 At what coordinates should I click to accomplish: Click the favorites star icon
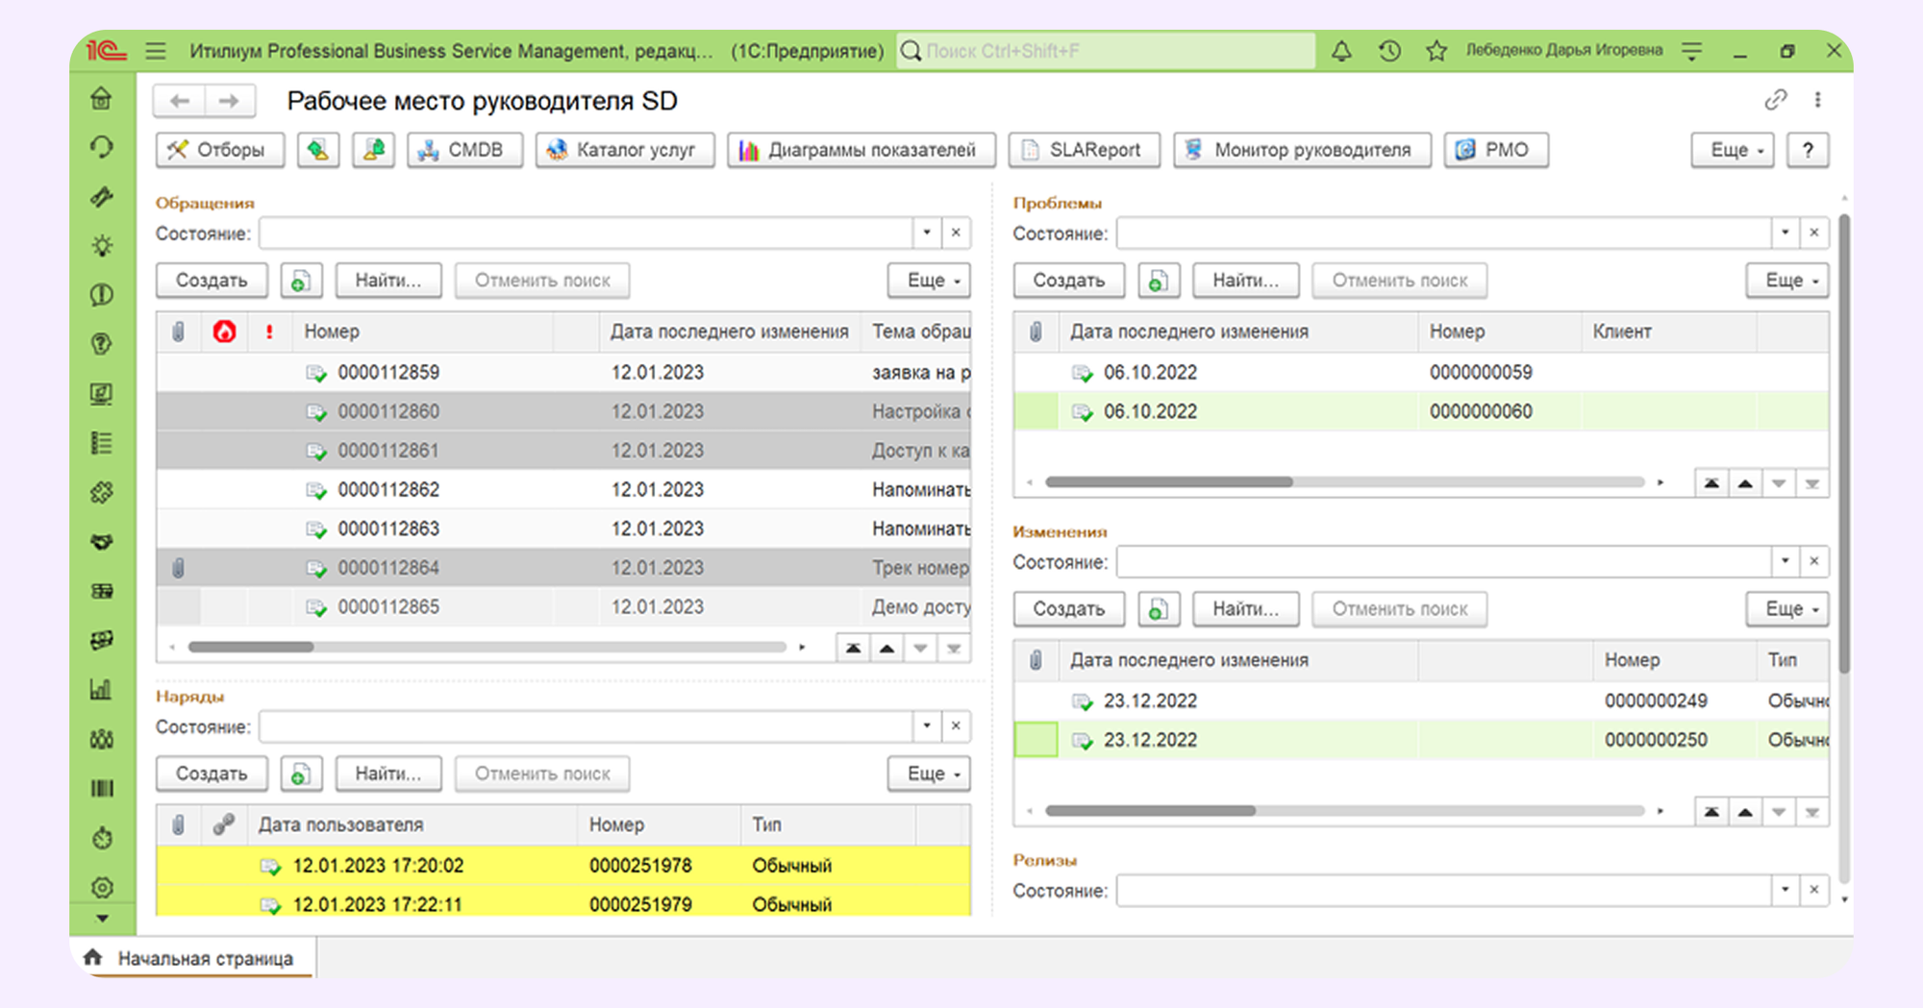coord(1436,51)
